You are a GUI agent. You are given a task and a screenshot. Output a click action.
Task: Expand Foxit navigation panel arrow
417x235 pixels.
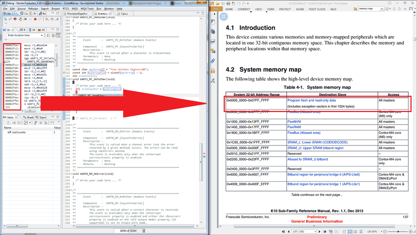(215, 14)
